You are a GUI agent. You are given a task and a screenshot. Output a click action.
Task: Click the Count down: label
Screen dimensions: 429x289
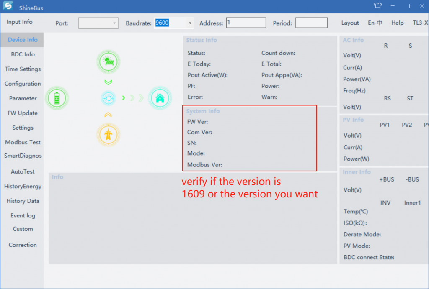pyautogui.click(x=278, y=53)
